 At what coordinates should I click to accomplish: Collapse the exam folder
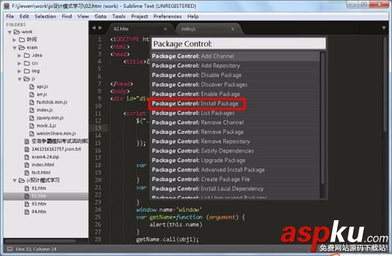(14, 48)
